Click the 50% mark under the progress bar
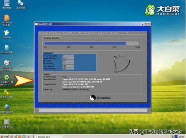186x138 pixels. point(92,47)
